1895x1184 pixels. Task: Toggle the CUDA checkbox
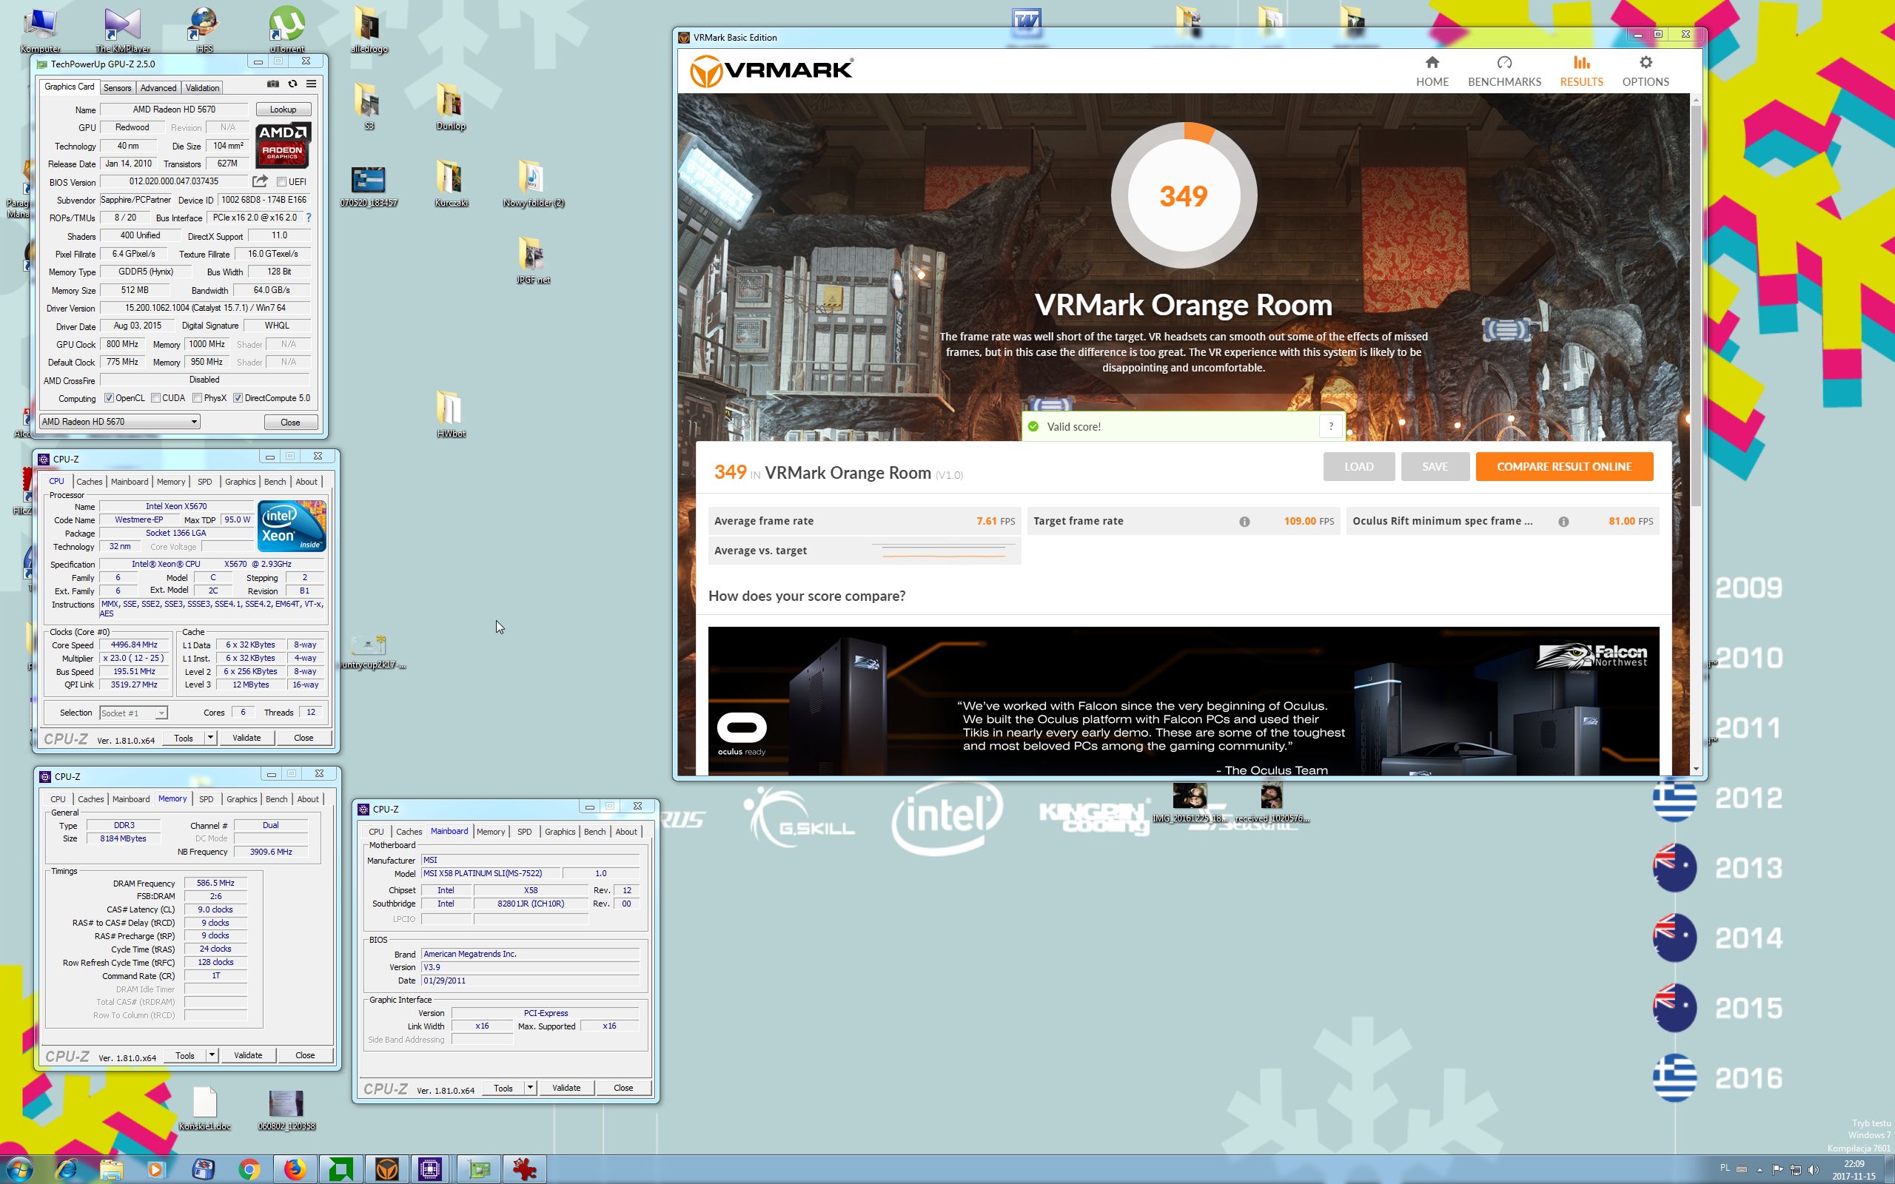[x=156, y=398]
